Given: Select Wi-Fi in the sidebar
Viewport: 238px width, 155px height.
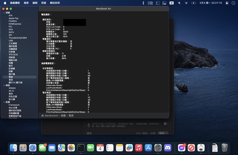Looking at the screenshot, I should [12, 91].
